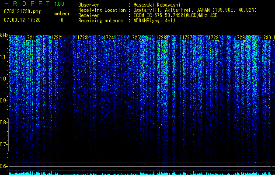The image size is (275, 175).
Task: Click the 1.1 kHz axis tick label
Action: [3, 57]
